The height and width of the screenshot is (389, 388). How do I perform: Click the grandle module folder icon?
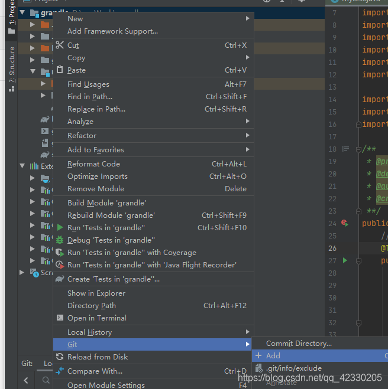[34, 13]
